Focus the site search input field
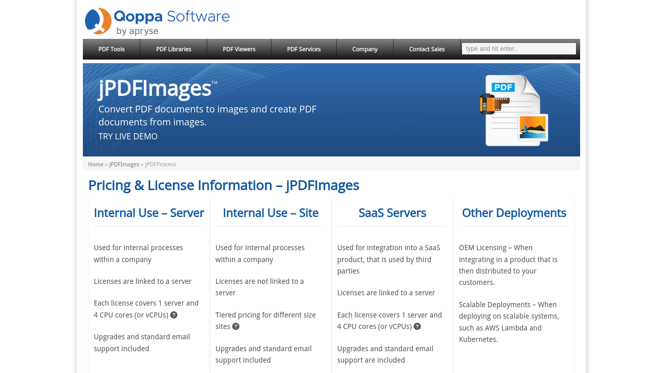This screenshot has width=663, height=373. pos(518,49)
